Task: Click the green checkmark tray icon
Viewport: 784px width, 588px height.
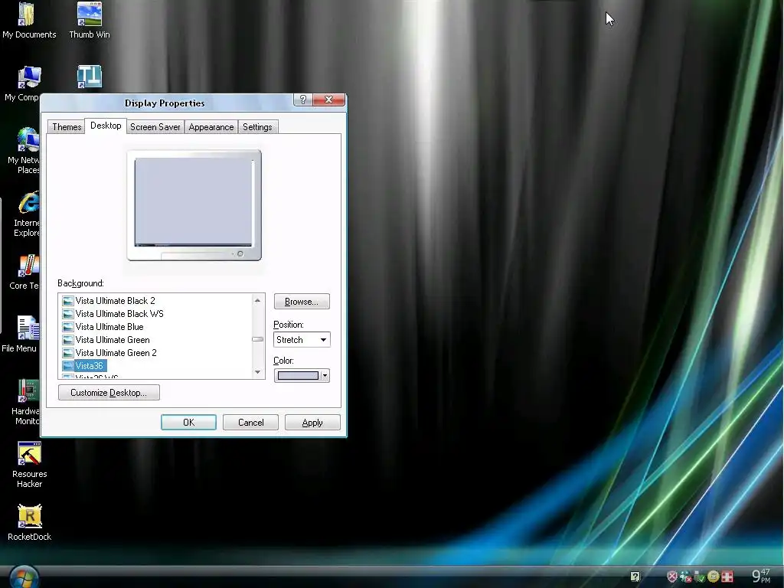Action: (699, 577)
